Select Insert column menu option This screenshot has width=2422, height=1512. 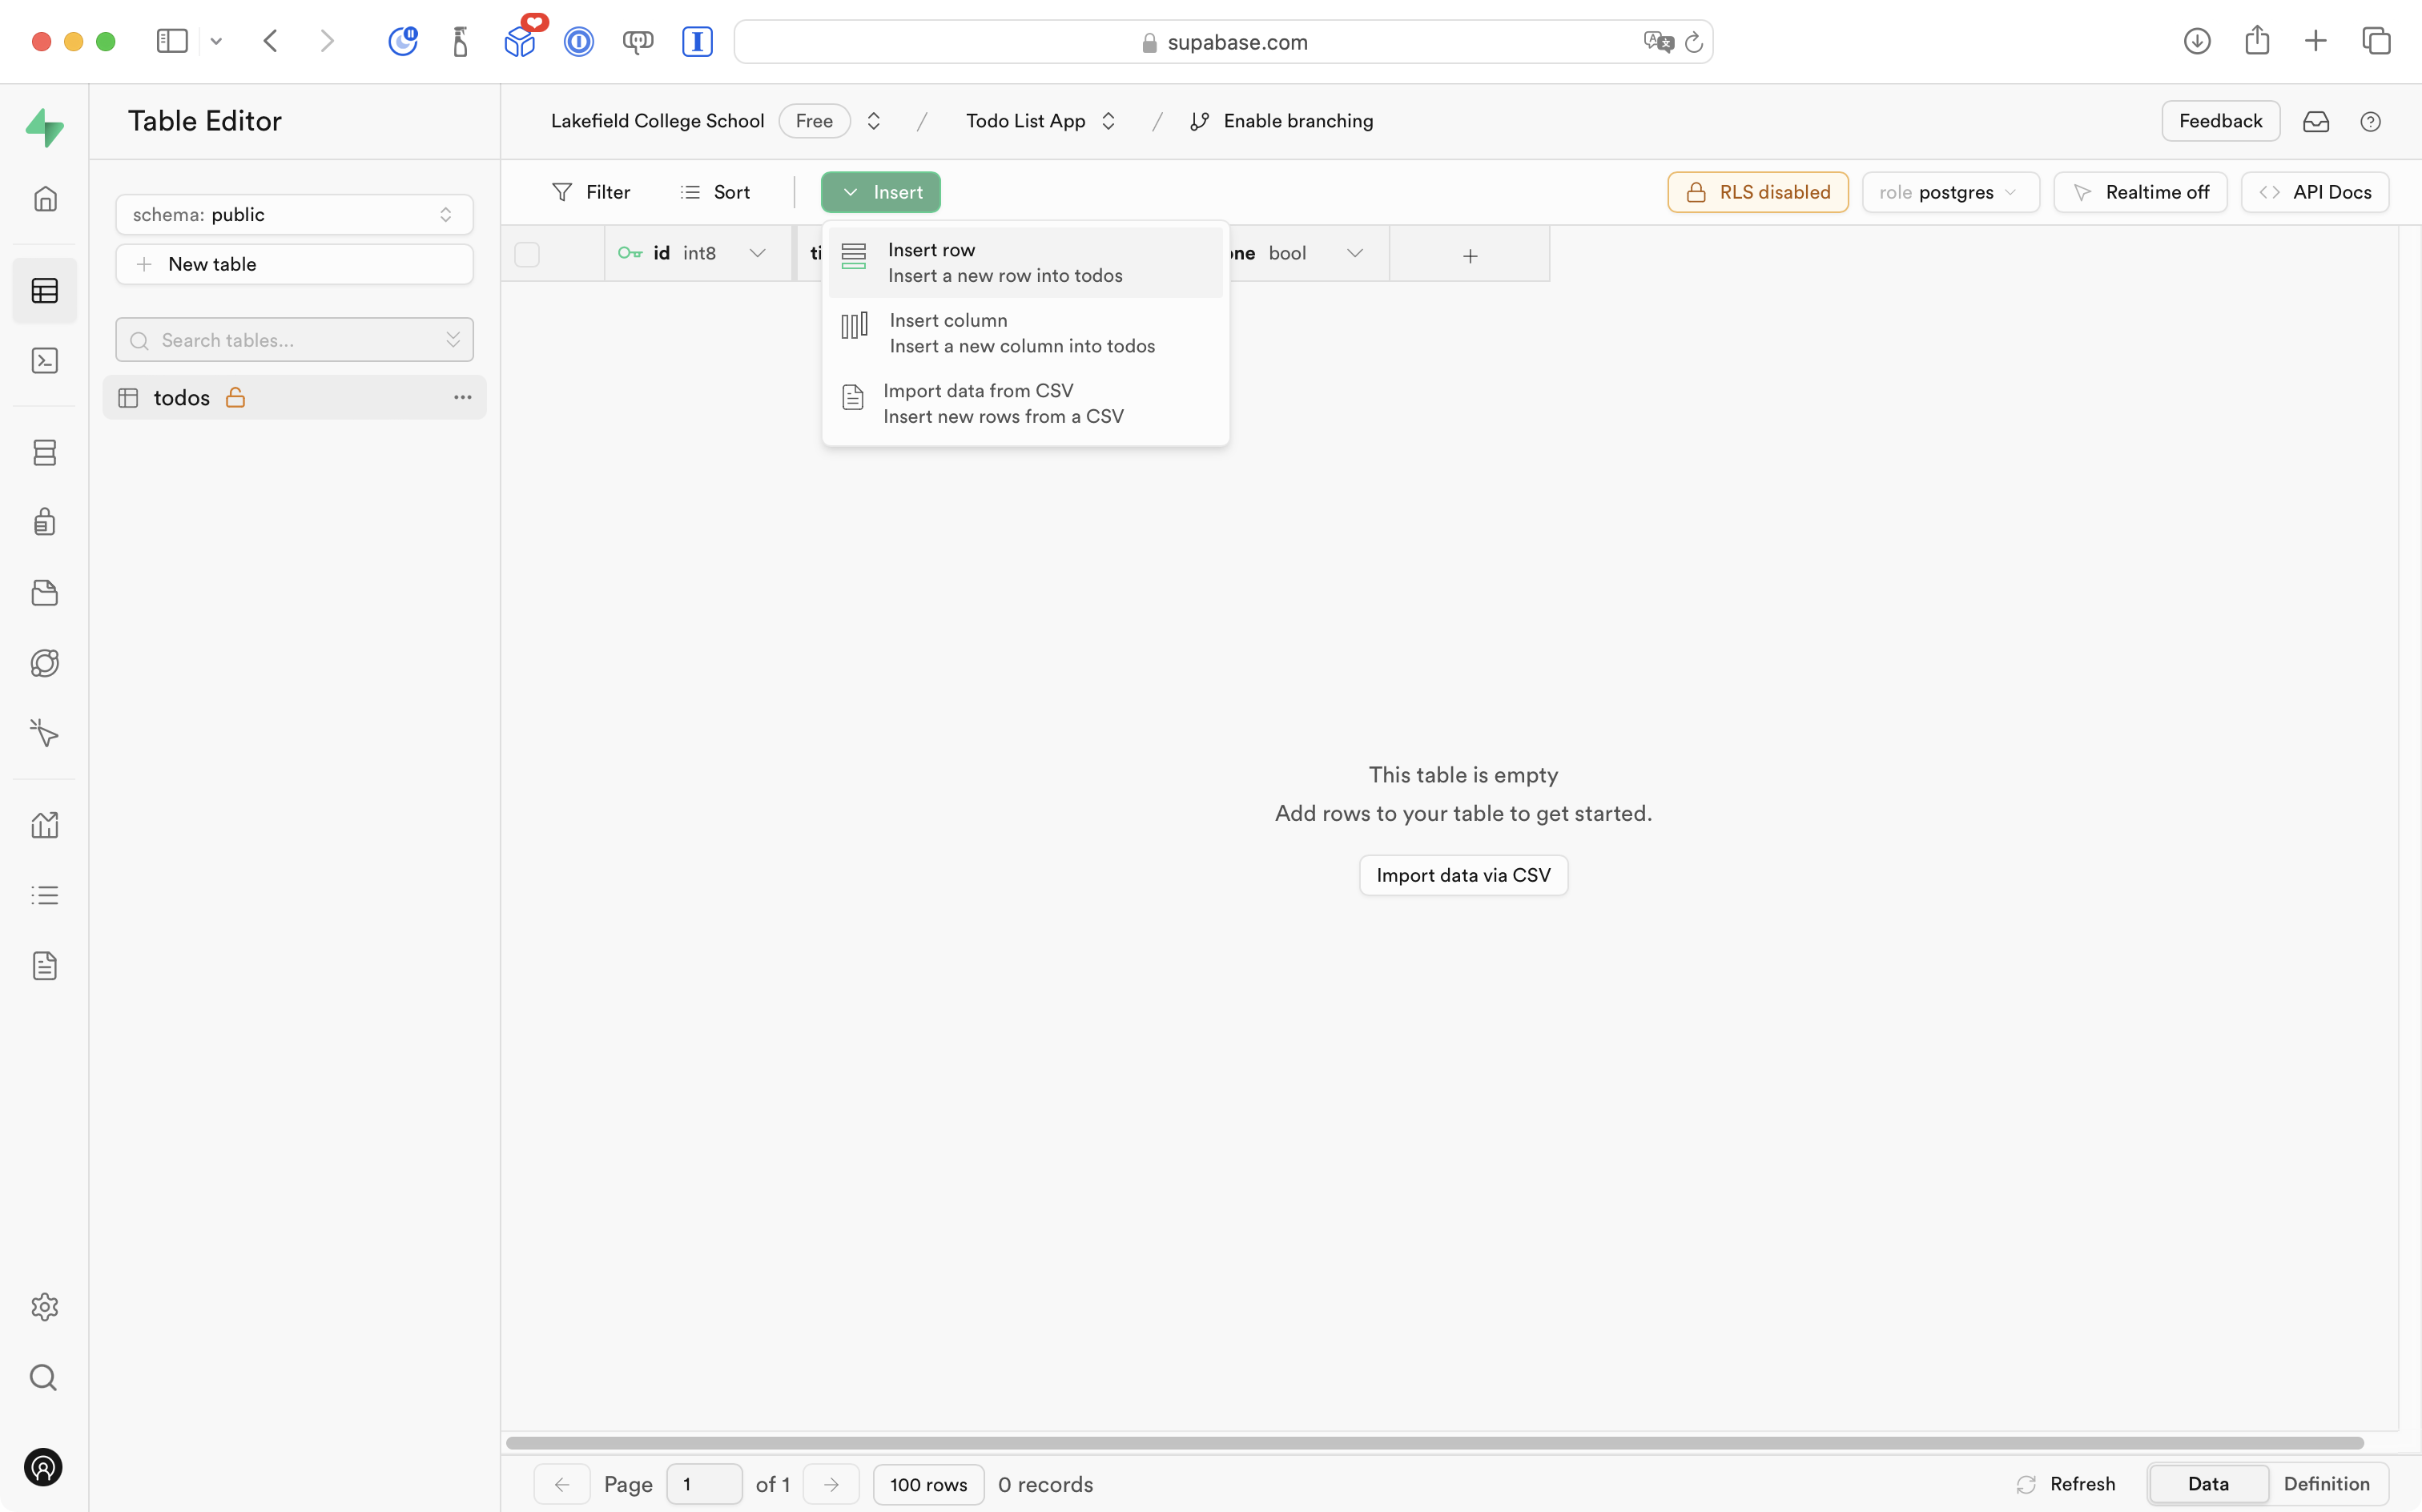[x=1023, y=333]
